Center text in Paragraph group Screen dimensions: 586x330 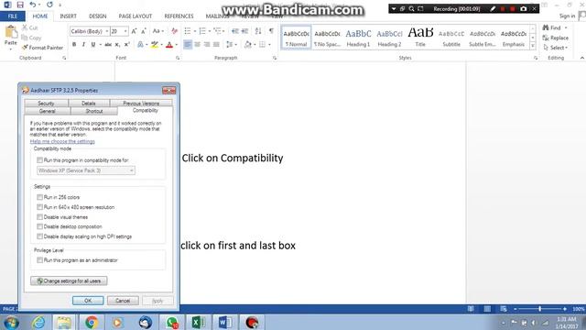click(x=198, y=45)
